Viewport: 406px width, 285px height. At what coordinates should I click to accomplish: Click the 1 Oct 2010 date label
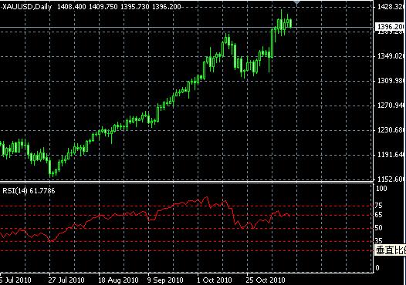pyautogui.click(x=215, y=280)
